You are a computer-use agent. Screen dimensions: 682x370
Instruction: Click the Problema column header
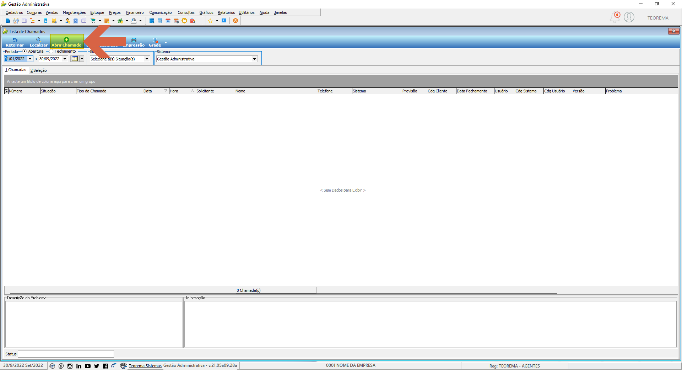(641, 91)
